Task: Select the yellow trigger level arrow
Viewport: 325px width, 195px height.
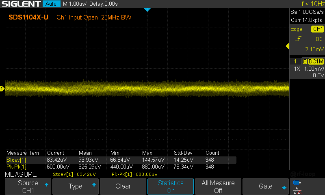Action: click(x=288, y=46)
